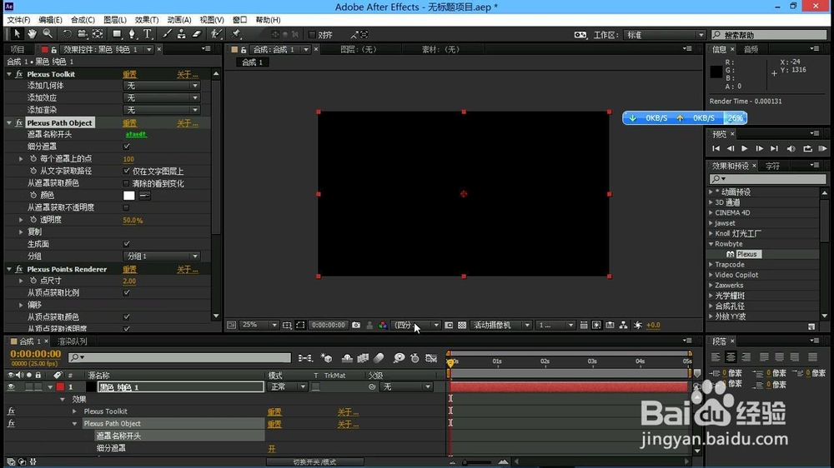
Task: Play the preview
Action: click(745, 149)
